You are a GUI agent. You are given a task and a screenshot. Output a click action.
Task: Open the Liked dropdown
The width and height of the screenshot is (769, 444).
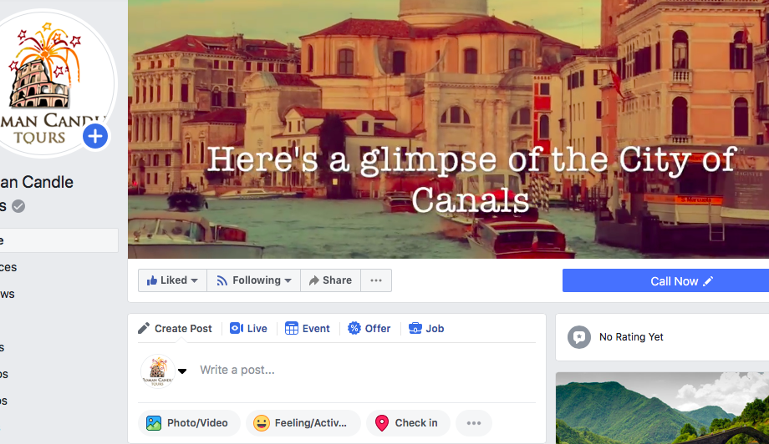[172, 280]
